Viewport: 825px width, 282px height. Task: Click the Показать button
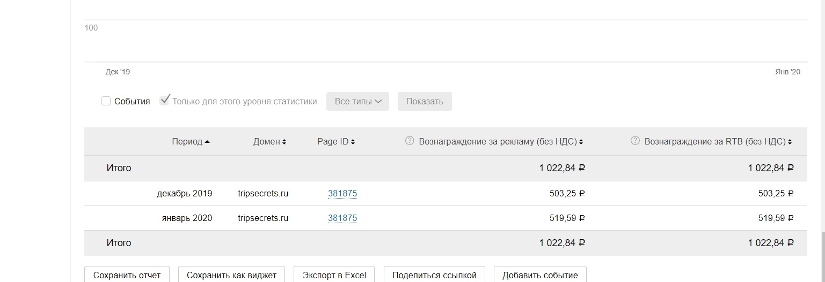pyautogui.click(x=425, y=101)
